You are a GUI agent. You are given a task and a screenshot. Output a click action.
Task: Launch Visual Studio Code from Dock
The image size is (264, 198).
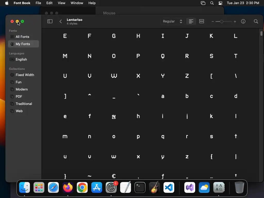point(169,187)
